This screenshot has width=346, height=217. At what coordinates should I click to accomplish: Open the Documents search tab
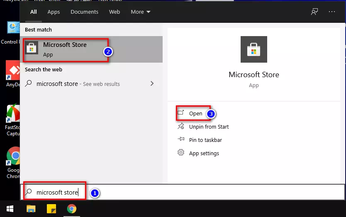click(84, 12)
